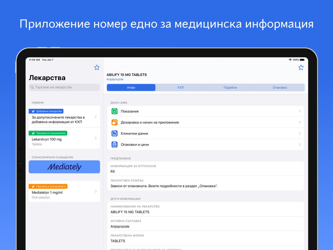Click the battery indicator in the status bar
This screenshot has width=333, height=250.
302,60
